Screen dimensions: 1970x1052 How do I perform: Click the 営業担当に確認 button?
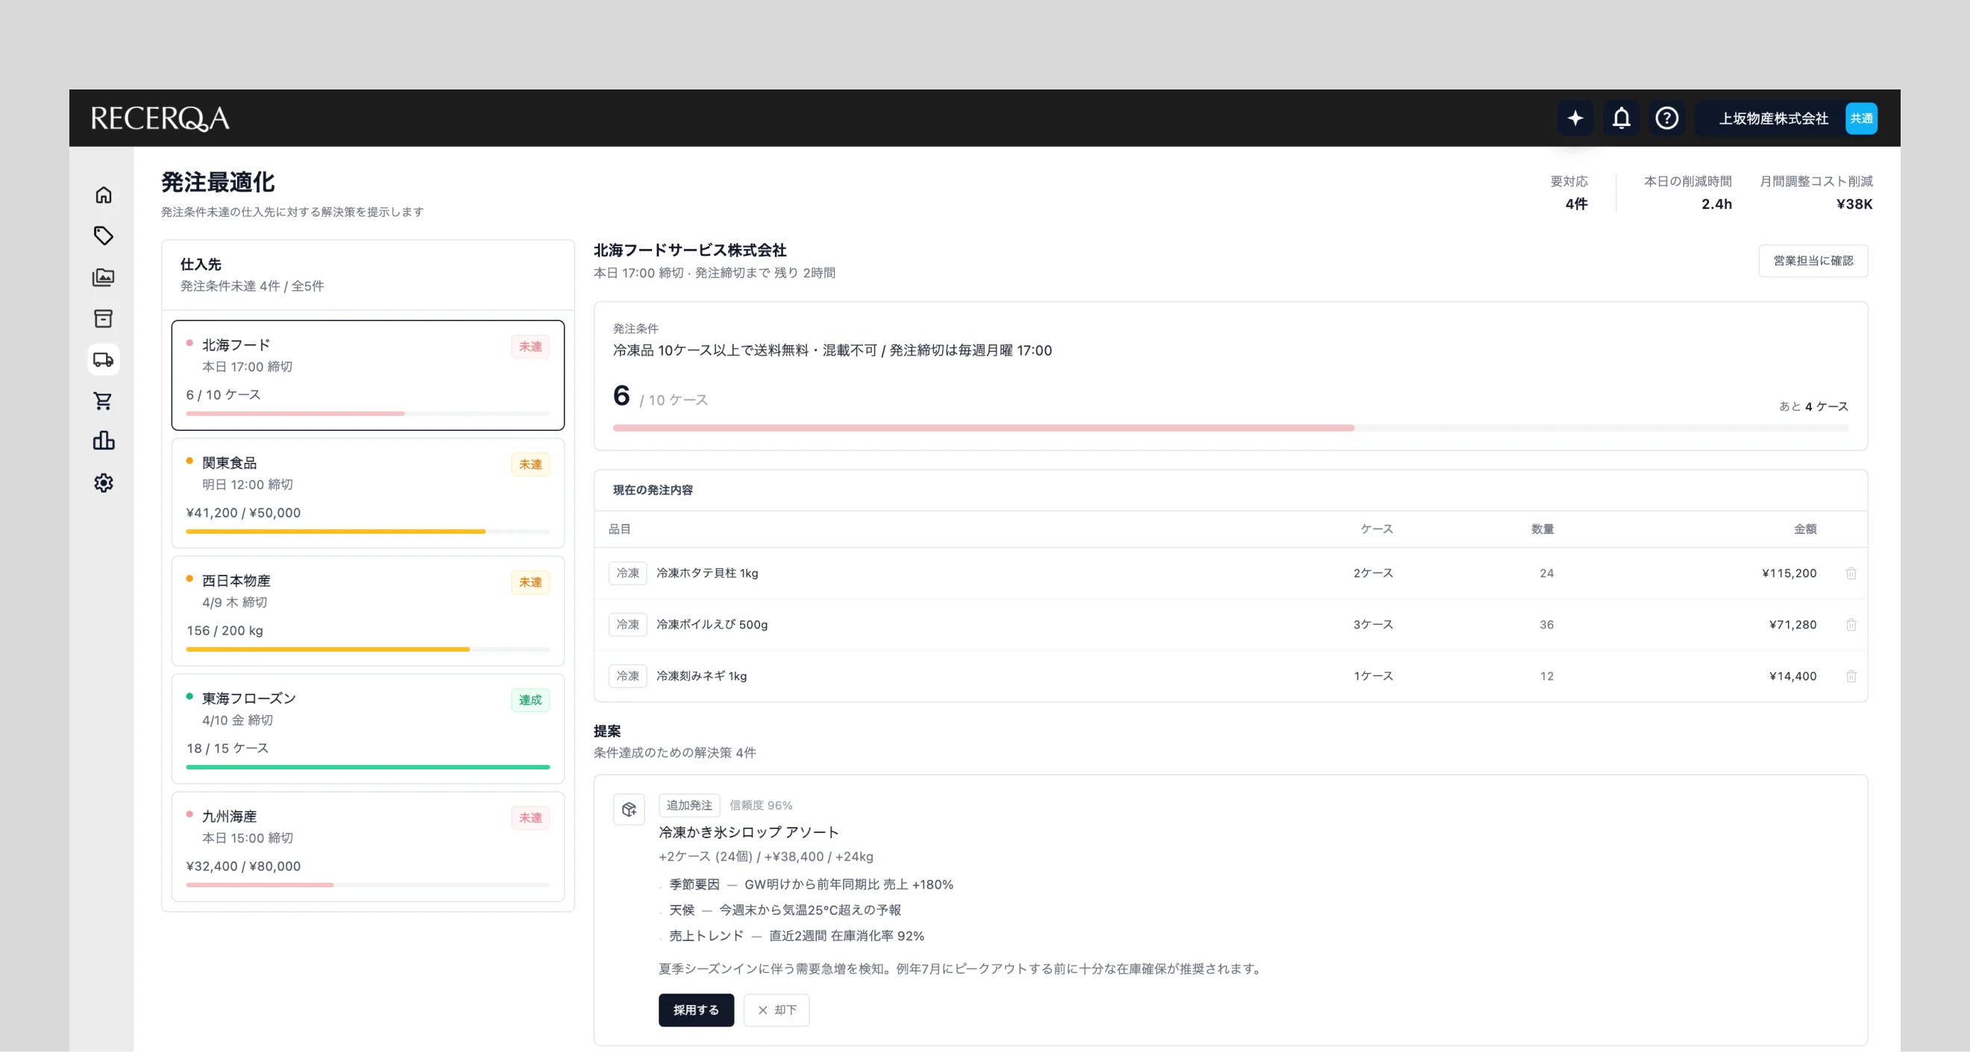pos(1813,261)
